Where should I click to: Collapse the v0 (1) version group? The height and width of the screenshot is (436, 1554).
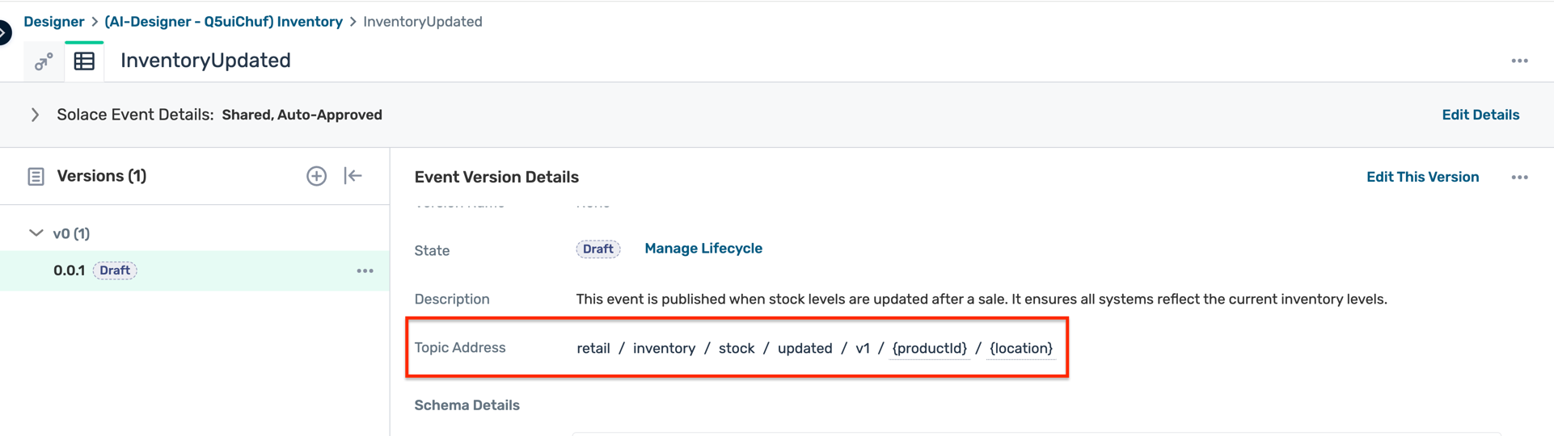point(36,233)
